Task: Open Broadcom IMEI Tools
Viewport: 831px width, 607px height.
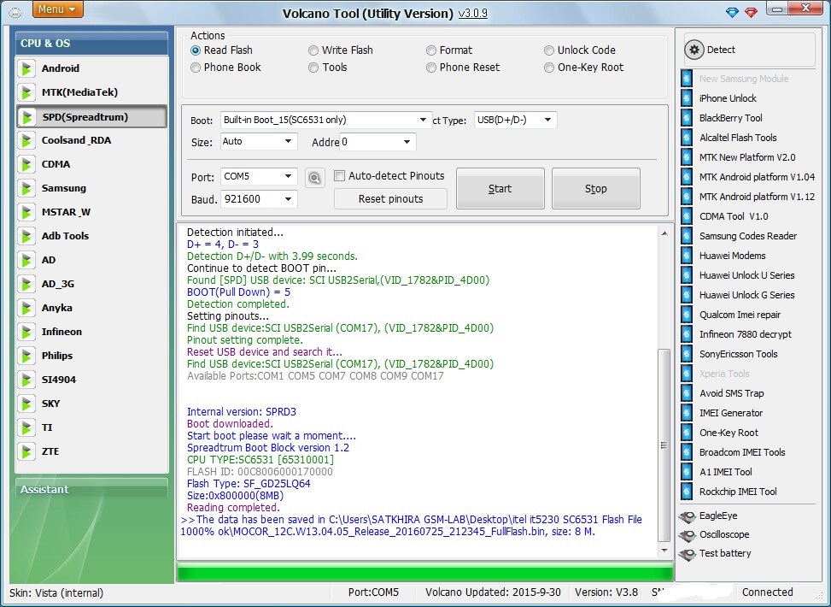Action: tap(741, 452)
